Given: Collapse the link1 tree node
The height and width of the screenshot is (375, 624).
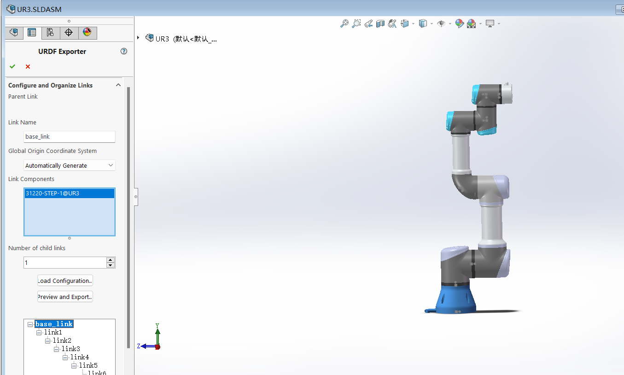Looking at the screenshot, I should [x=39, y=333].
